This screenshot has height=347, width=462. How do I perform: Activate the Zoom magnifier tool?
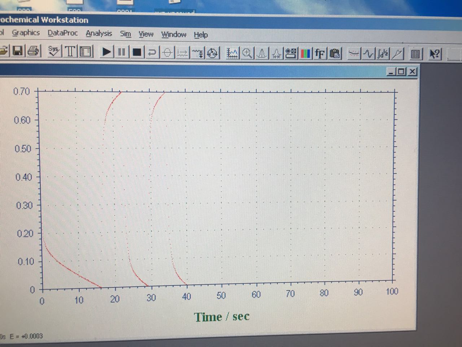247,53
